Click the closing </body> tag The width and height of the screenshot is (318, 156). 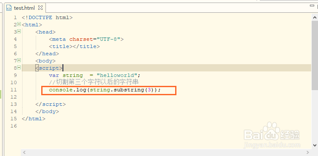click(47, 111)
